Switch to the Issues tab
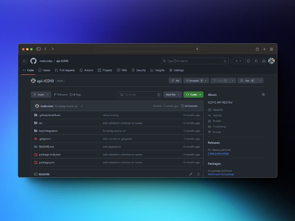Screen dimensions: 295x221 pyautogui.click(x=44, y=70)
